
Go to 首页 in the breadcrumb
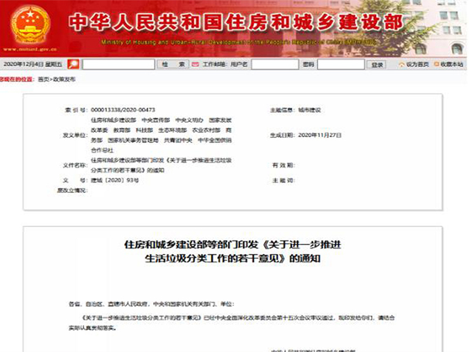tap(43, 79)
